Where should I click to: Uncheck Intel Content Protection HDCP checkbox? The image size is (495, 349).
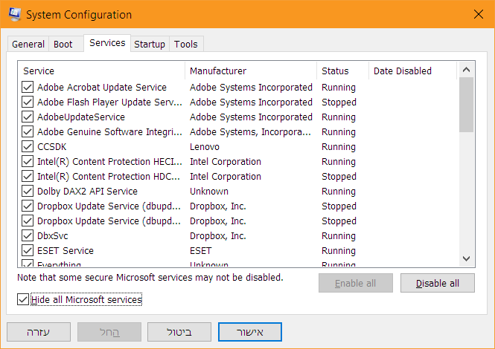tap(28, 176)
